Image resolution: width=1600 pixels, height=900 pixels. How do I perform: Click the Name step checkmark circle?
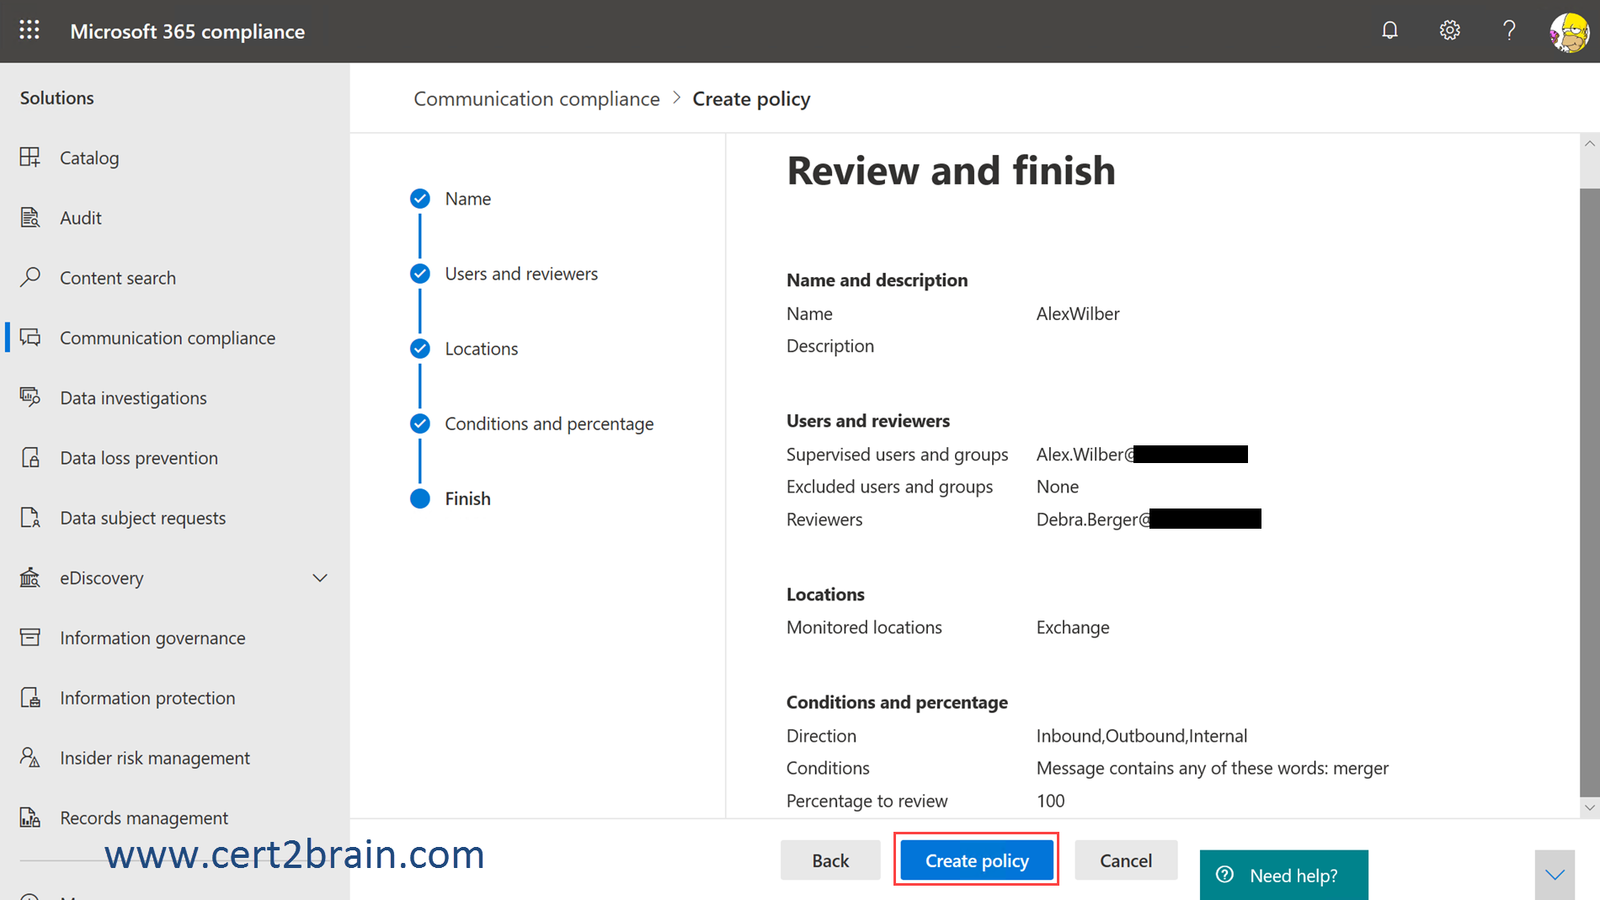(420, 199)
